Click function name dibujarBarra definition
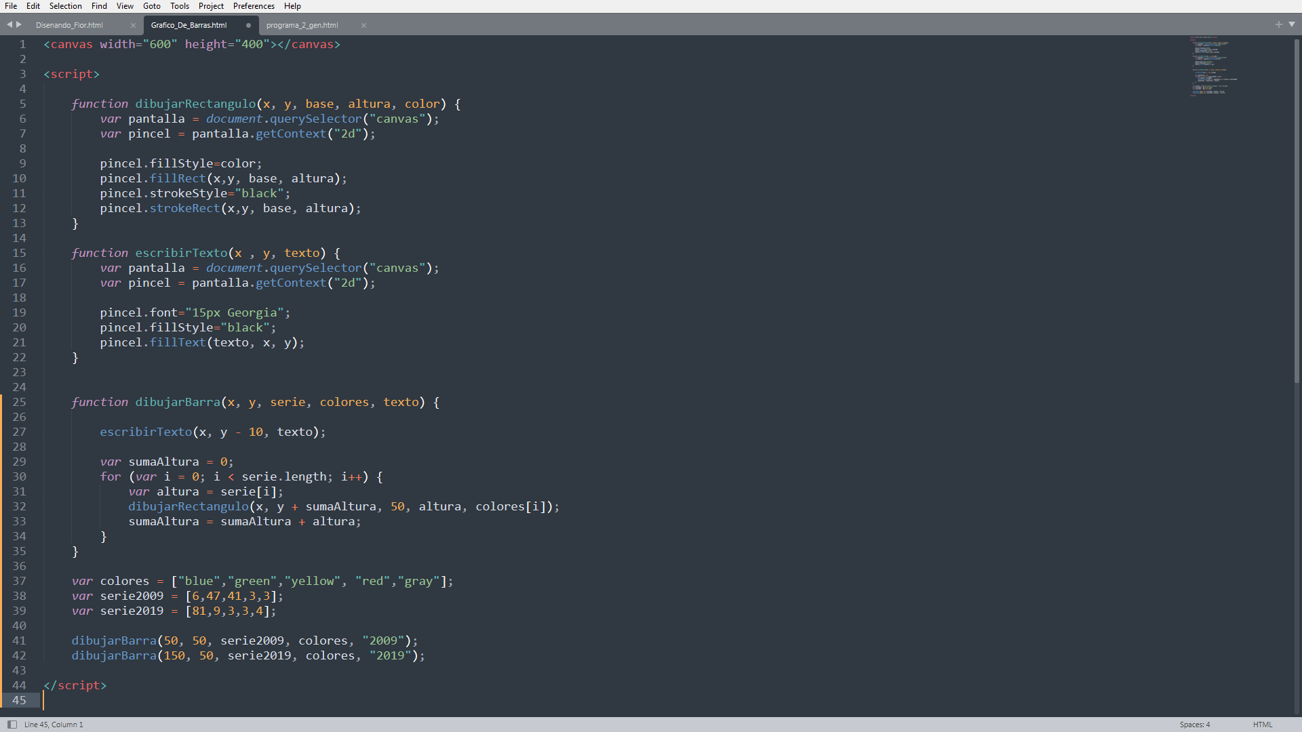The height and width of the screenshot is (732, 1302). [178, 402]
